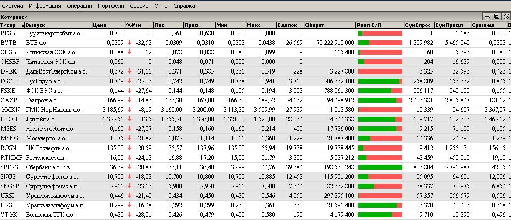Open the Окна menu
Viewport: 511px width, 220px height.
click(161, 6)
